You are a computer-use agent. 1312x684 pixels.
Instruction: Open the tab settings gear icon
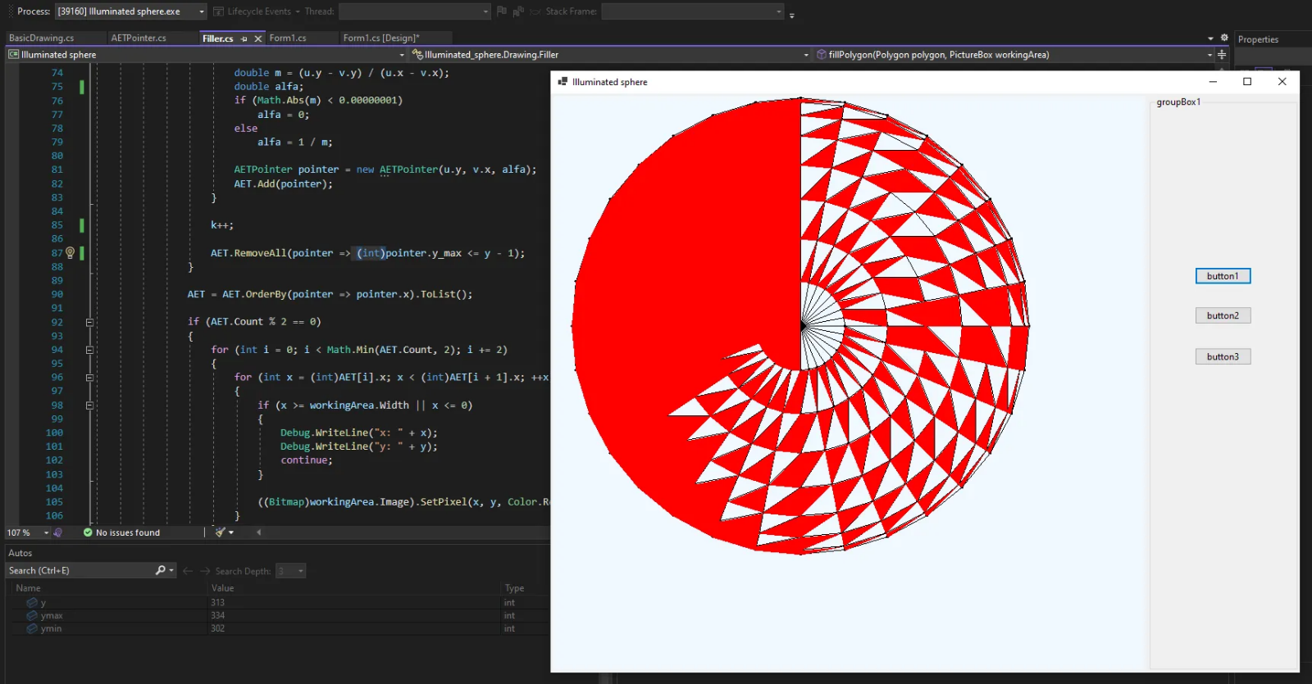pos(1224,38)
